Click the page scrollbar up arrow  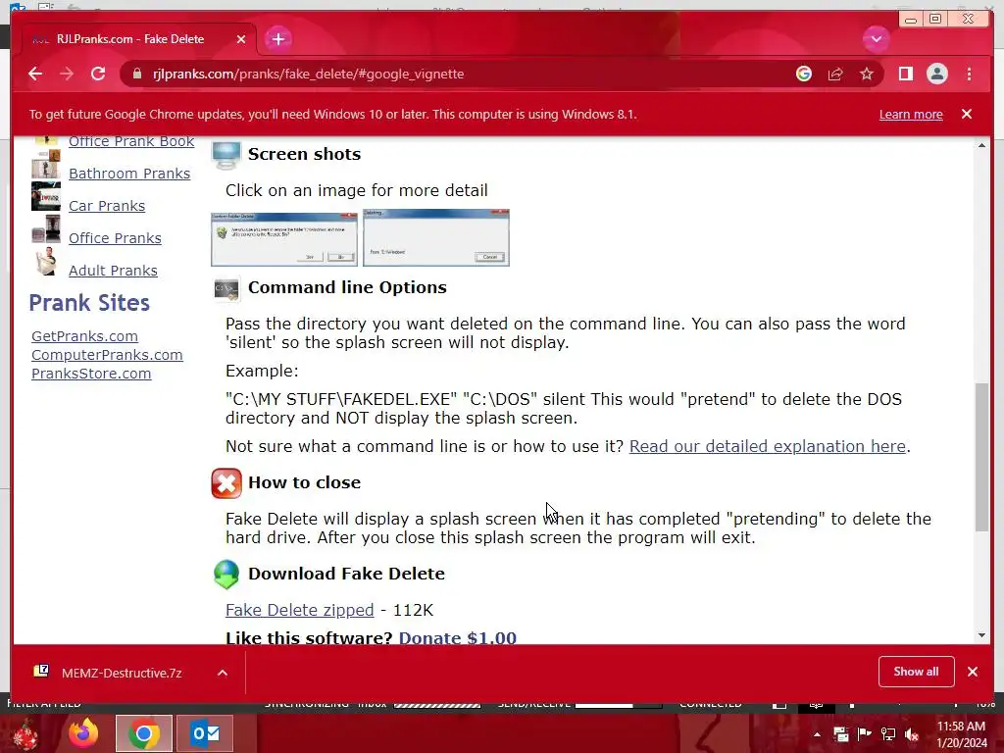coord(981,145)
